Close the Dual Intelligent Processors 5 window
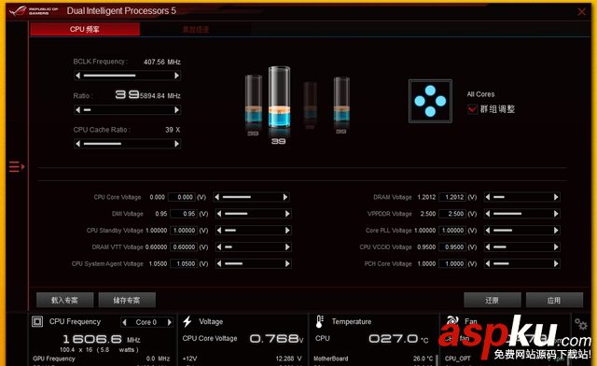This screenshot has width=597, height=366. pyautogui.click(x=581, y=12)
